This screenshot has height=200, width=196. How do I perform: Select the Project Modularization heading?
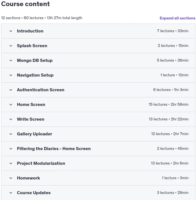[x=41, y=163]
